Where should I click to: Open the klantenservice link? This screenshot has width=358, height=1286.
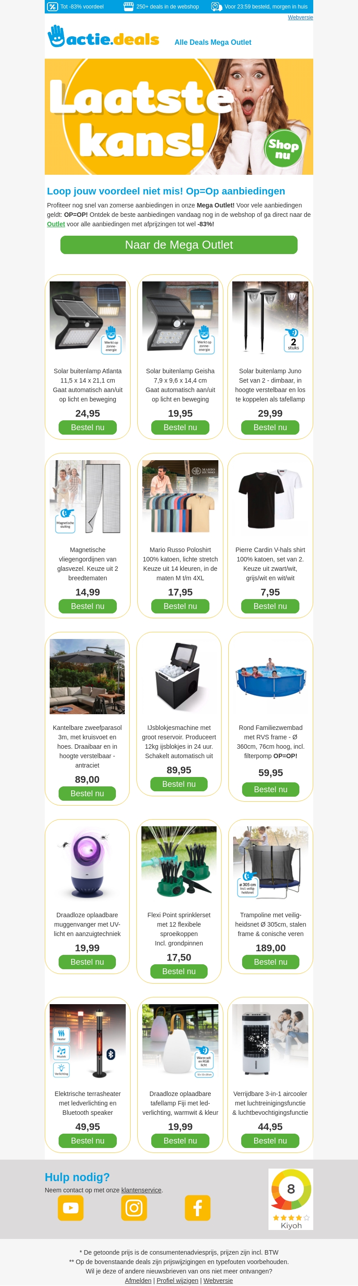click(x=141, y=1190)
